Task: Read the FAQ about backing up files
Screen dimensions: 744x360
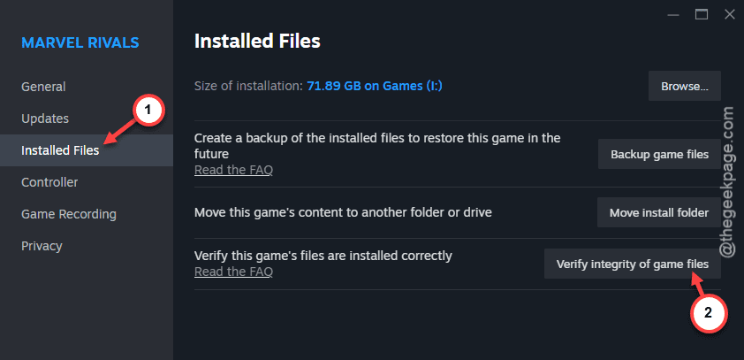Action: click(233, 170)
